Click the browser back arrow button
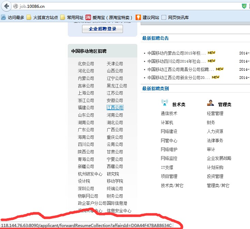Viewport: 250px width, 229px height. 6,6
